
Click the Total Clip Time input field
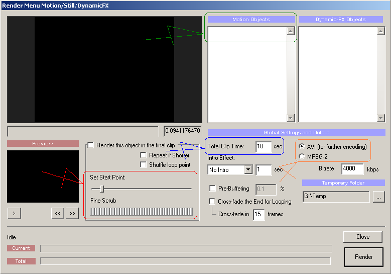click(x=263, y=147)
